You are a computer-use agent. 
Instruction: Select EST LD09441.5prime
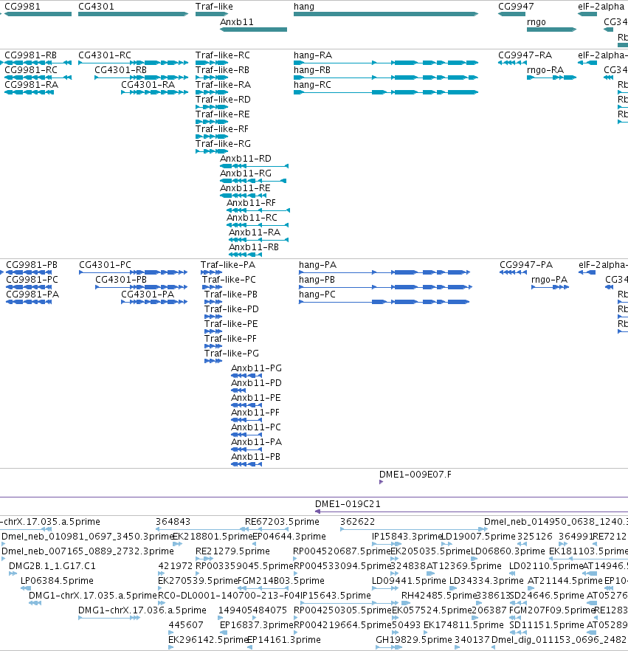point(386,588)
